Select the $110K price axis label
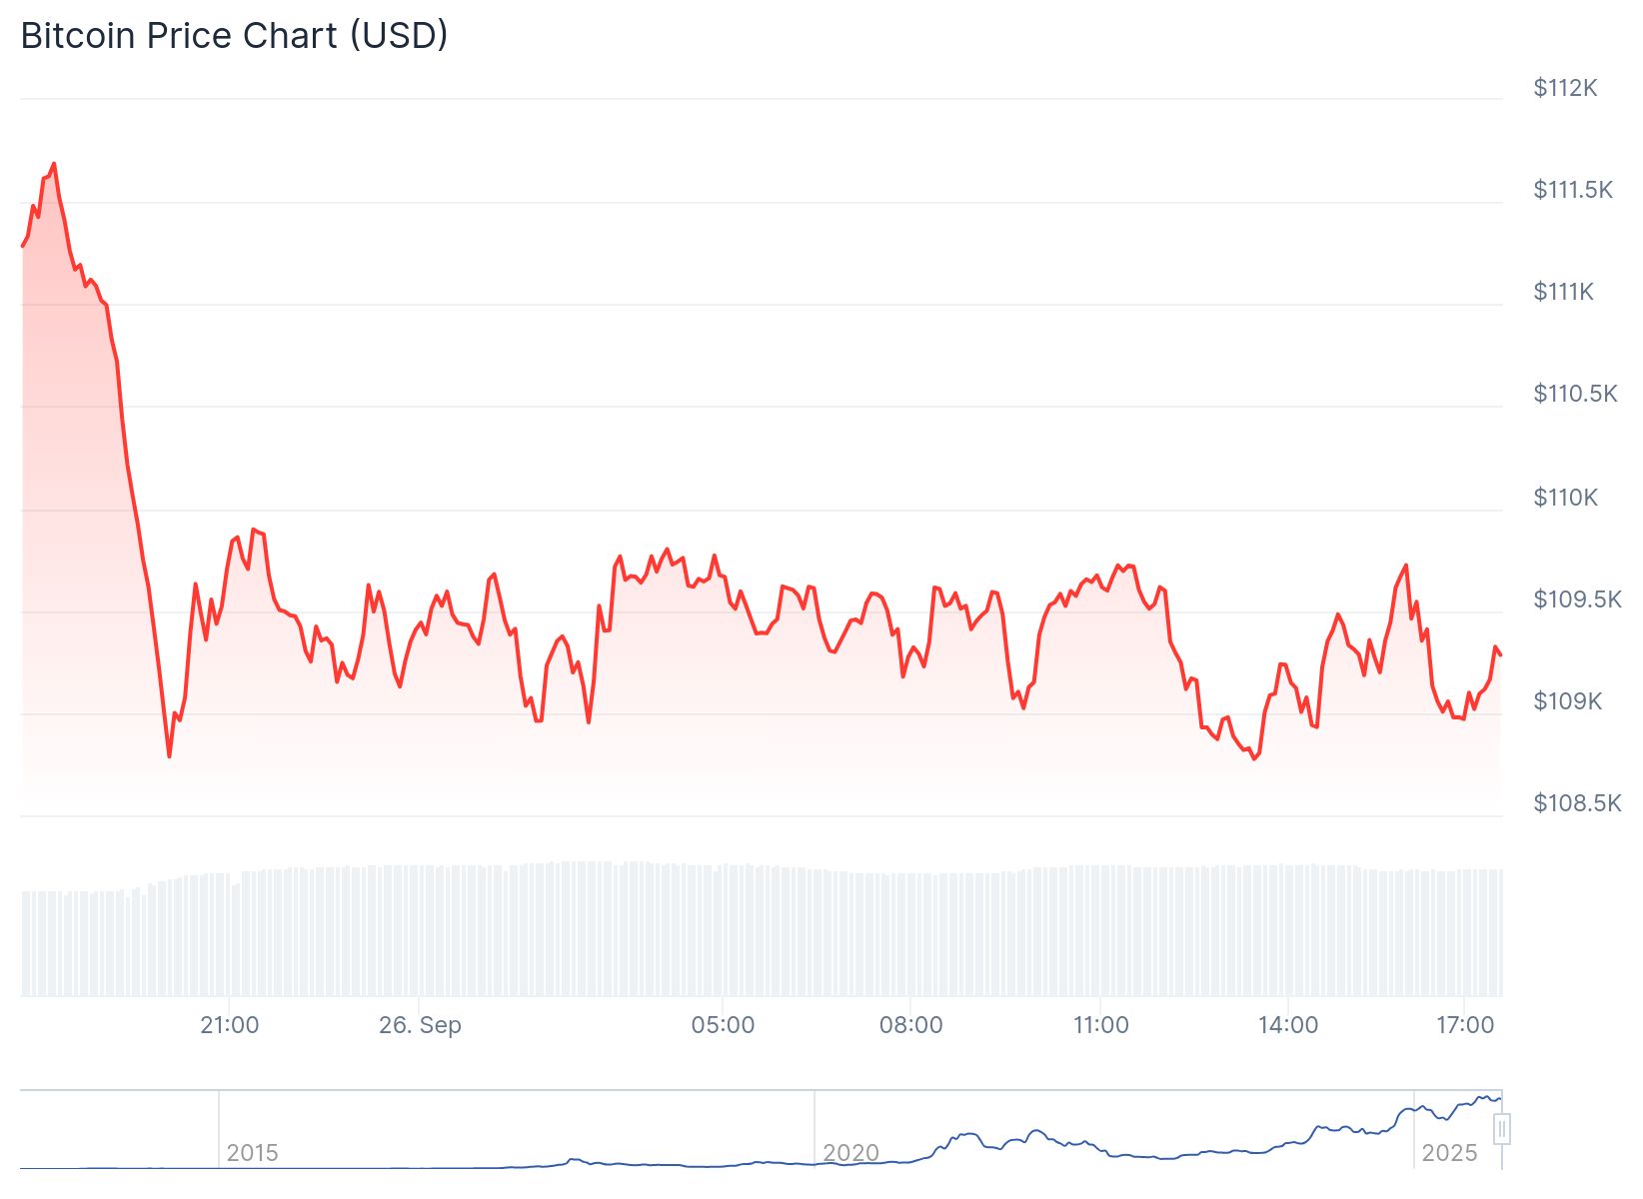Viewport: 1643px width, 1199px height. (1566, 498)
